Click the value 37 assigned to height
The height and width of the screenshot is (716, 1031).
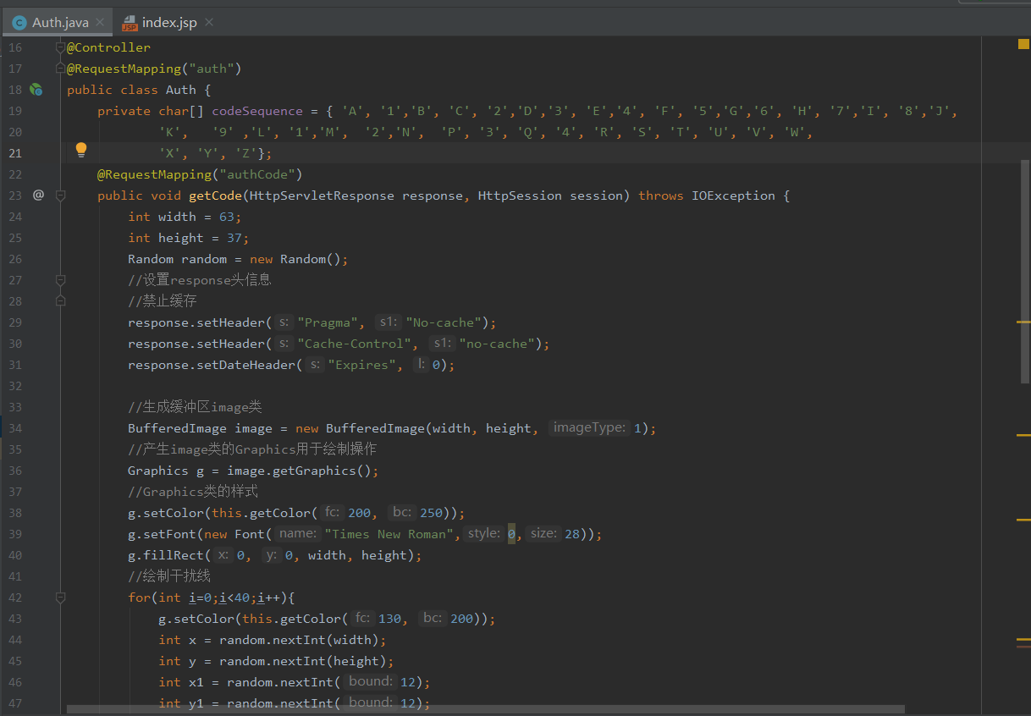point(234,238)
